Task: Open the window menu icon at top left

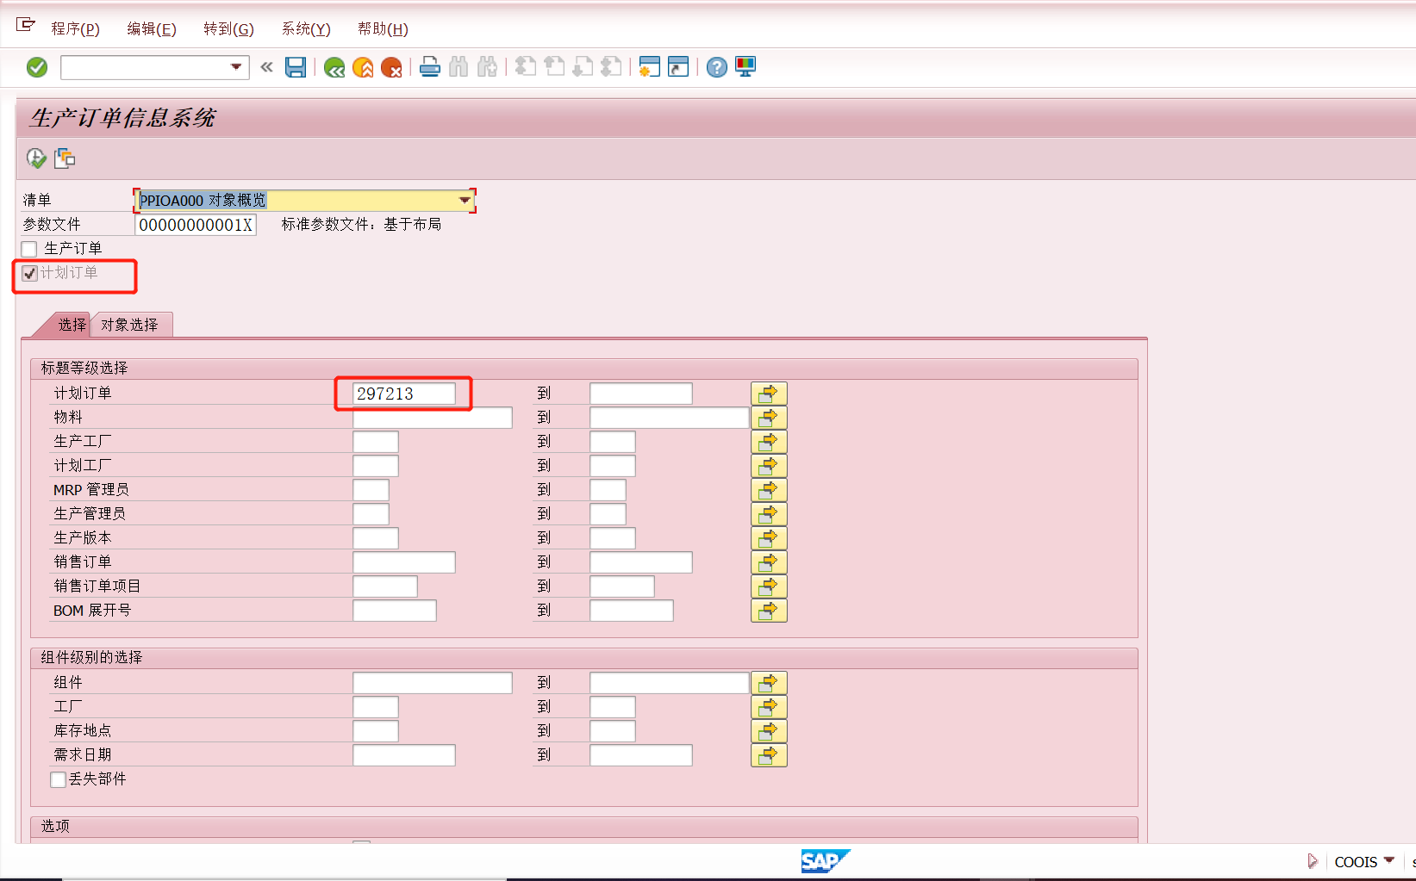Action: [26, 26]
